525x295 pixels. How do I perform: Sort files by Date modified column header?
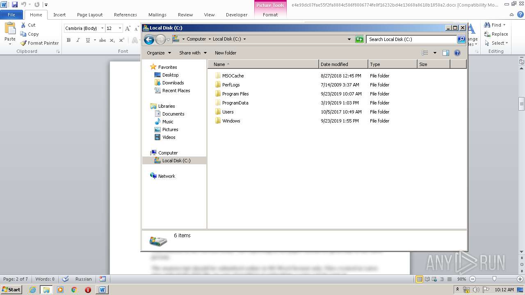(343, 64)
